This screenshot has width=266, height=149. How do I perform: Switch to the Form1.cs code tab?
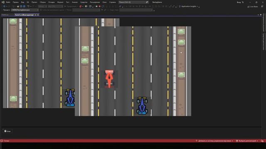[5, 15]
